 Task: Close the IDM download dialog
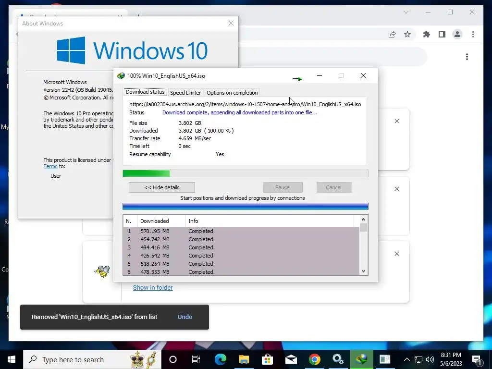point(363,75)
